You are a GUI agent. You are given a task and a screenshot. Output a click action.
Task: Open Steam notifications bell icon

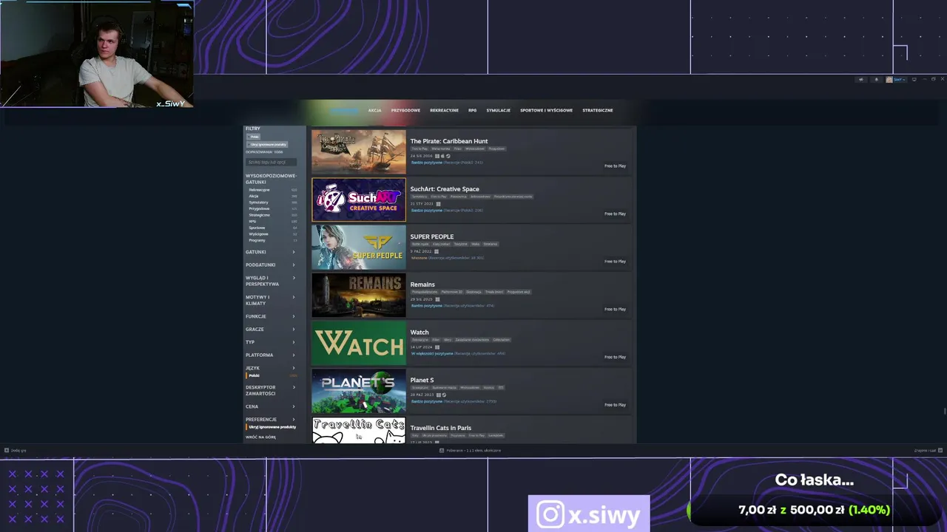pyautogui.click(x=877, y=80)
